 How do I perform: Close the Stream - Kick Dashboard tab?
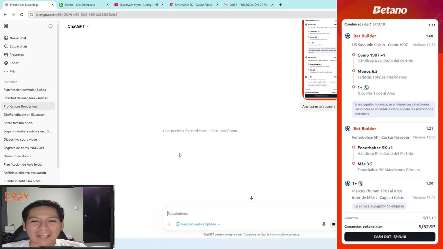[x=107, y=5]
